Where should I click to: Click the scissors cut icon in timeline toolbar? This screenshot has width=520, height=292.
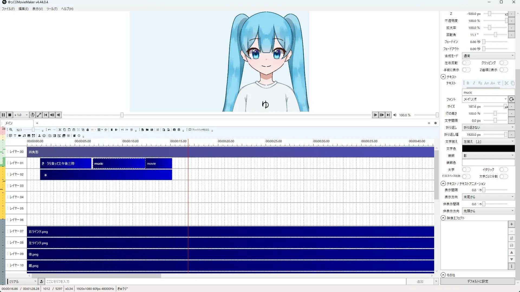(x=60, y=130)
